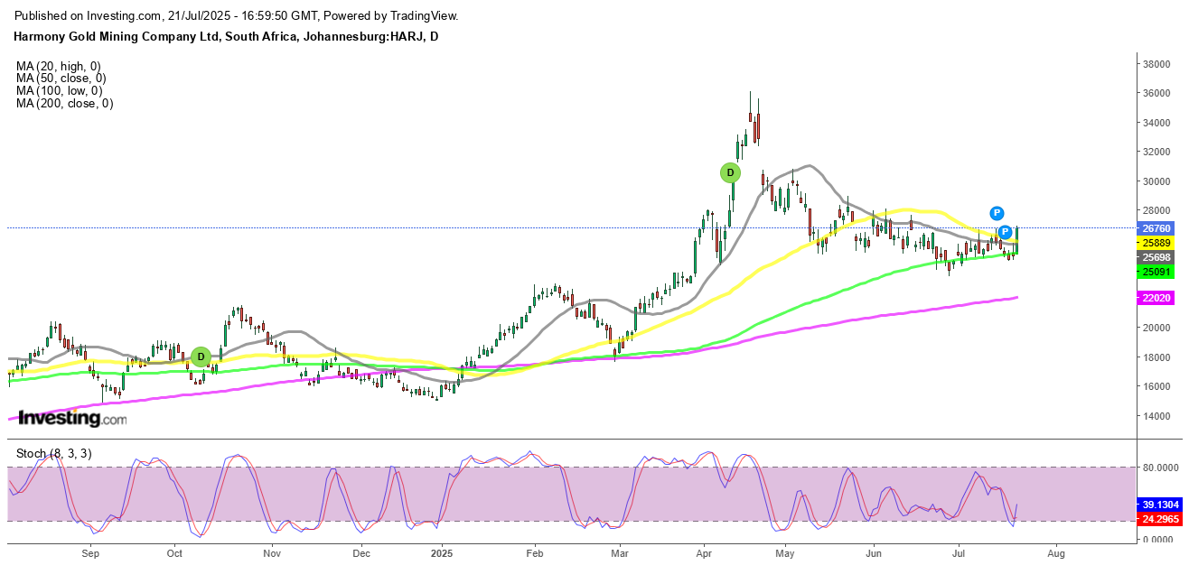The image size is (1189, 565).
Task: Click the gray 25698 MA value tag
Action: click(x=1156, y=257)
